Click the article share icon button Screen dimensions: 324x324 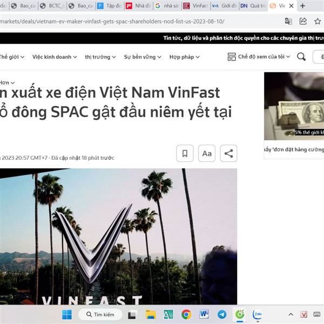[229, 153]
